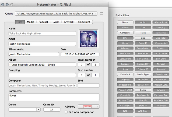Click the Album Artist field
This screenshot has width=172, height=117.
(x=34, y=54)
